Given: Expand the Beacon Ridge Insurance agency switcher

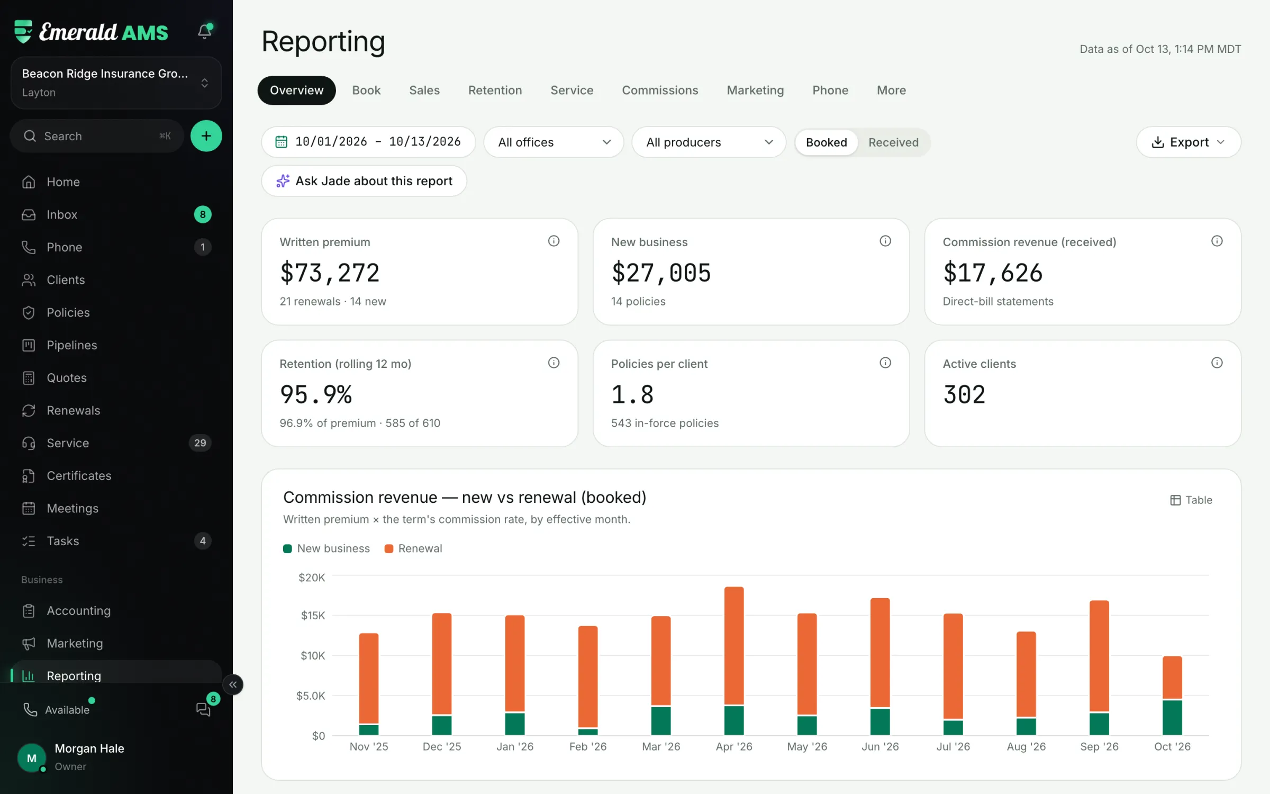Looking at the screenshot, I should click(x=116, y=83).
